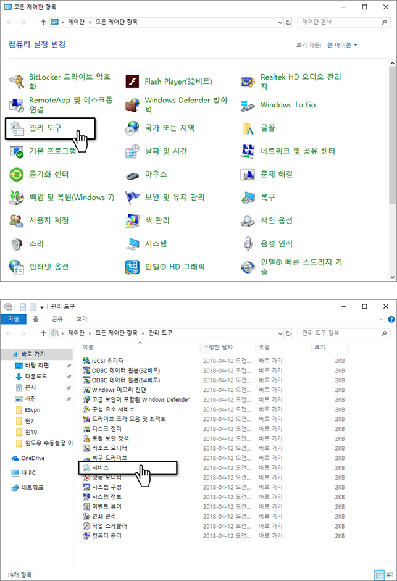Open 인텔® HD 그래픽 settings icon
The image size is (397, 581).
click(132, 267)
